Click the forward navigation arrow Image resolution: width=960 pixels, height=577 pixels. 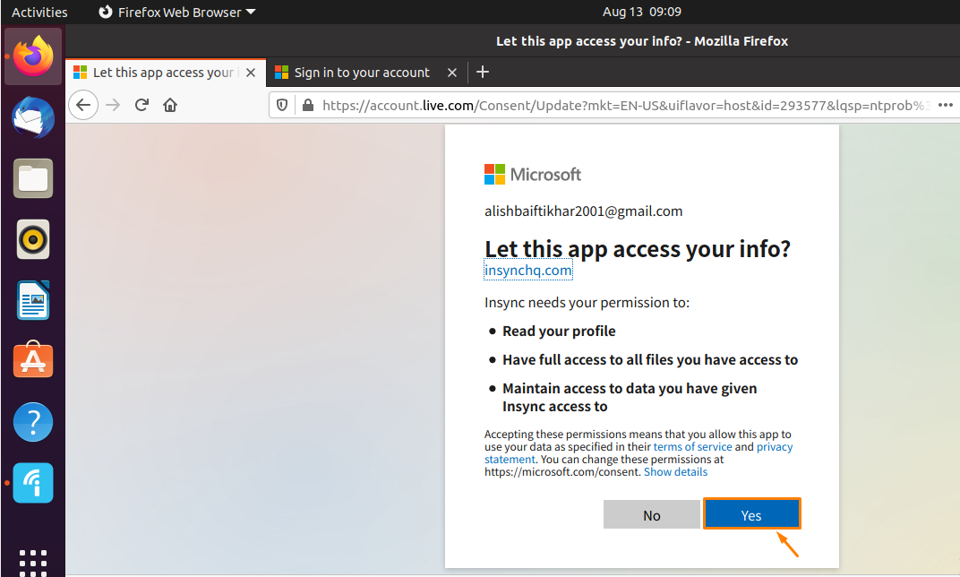tap(113, 106)
